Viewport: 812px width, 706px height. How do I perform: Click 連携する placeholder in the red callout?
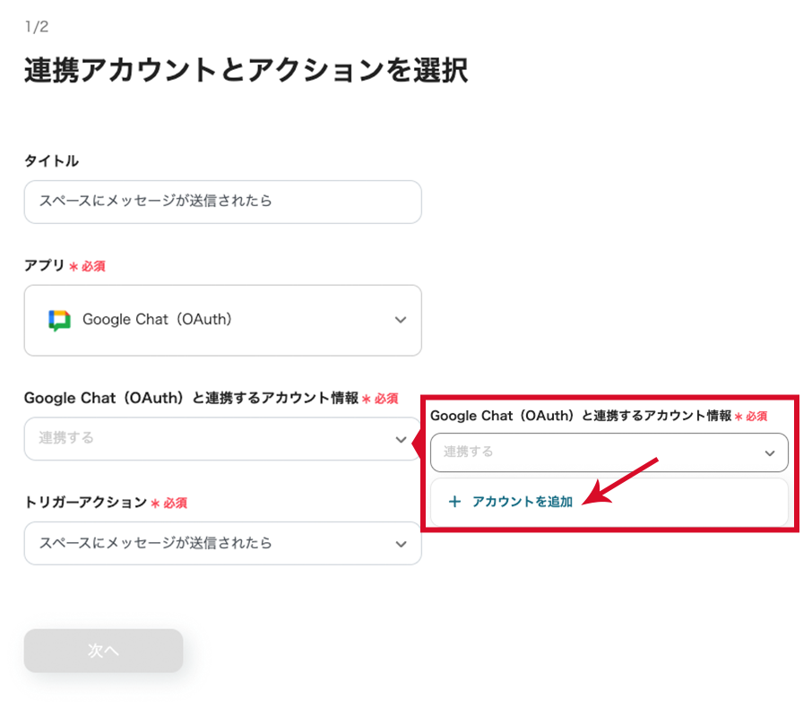click(x=469, y=452)
